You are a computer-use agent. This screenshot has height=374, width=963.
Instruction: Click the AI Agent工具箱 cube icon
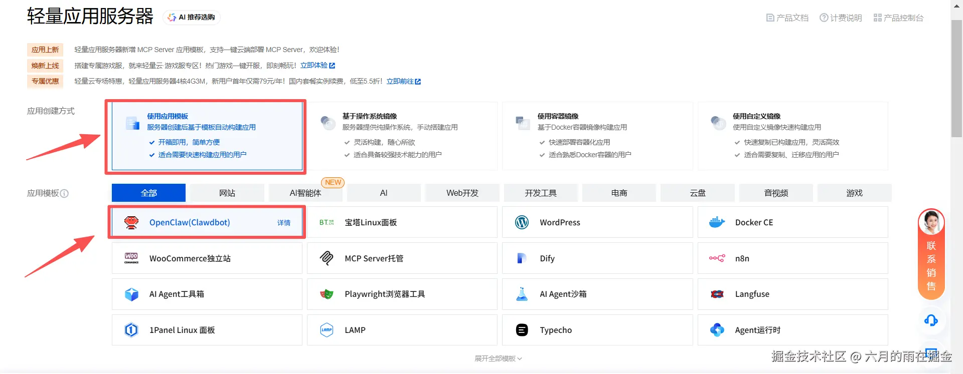tap(131, 294)
